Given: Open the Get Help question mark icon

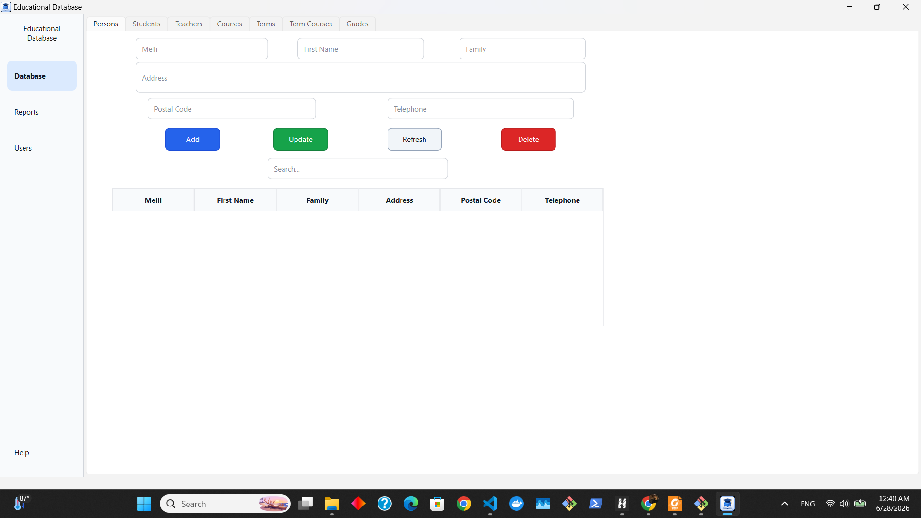Looking at the screenshot, I should (385, 504).
